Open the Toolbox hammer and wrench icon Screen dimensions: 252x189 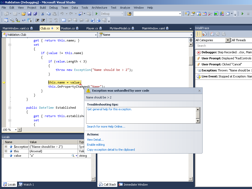210,14
